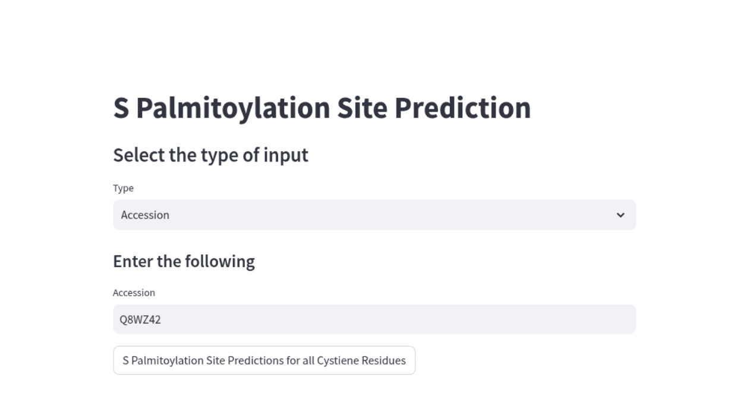The width and height of the screenshot is (747, 399).
Task: Click the Select the type of input heading
Action: point(211,155)
